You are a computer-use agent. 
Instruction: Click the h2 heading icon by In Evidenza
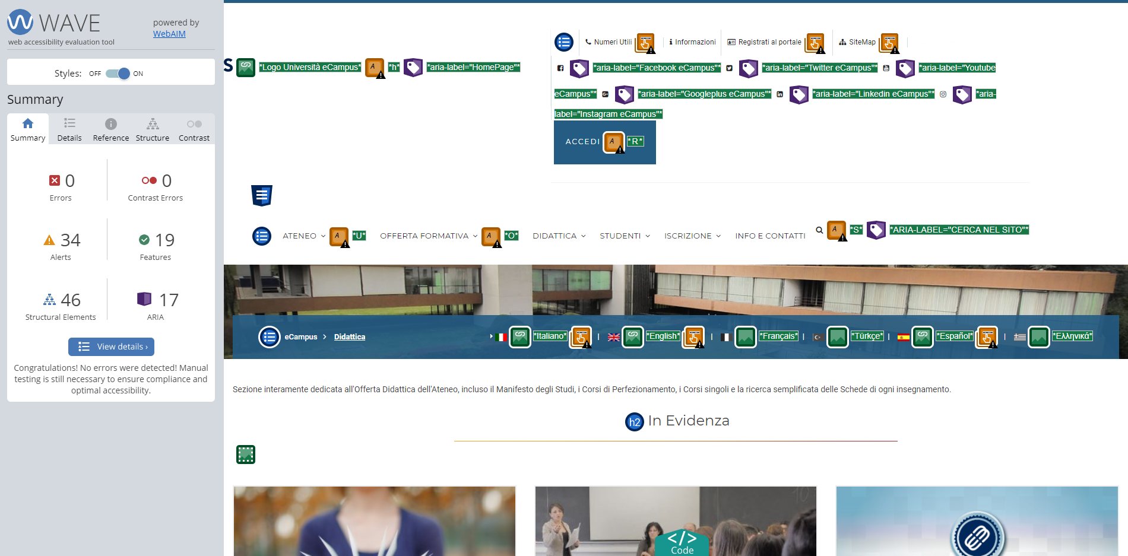[635, 422]
